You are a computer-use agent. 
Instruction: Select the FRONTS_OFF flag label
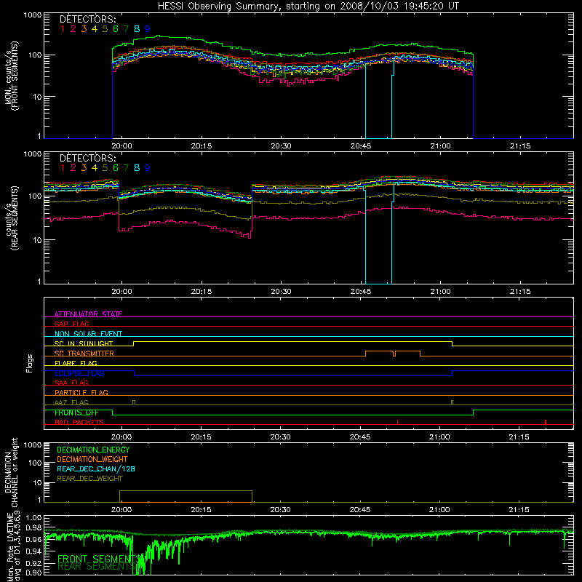(x=76, y=412)
